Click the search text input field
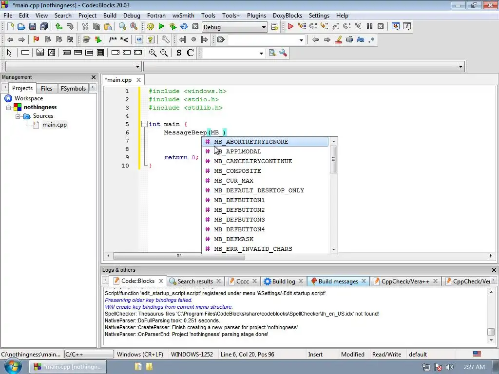499x374 pixels. pyautogui.click(x=263, y=40)
